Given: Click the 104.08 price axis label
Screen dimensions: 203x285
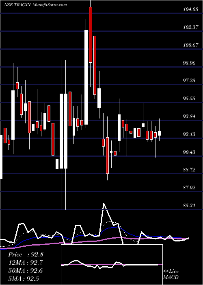Looking at the screenshot, I should click(x=190, y=9).
